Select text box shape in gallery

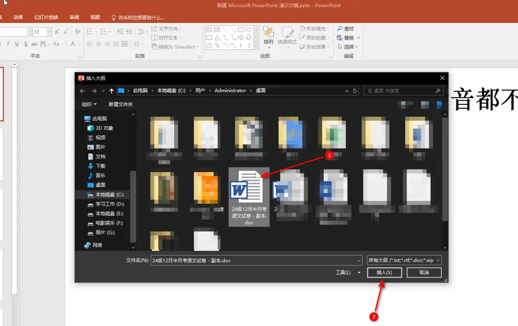209,30
